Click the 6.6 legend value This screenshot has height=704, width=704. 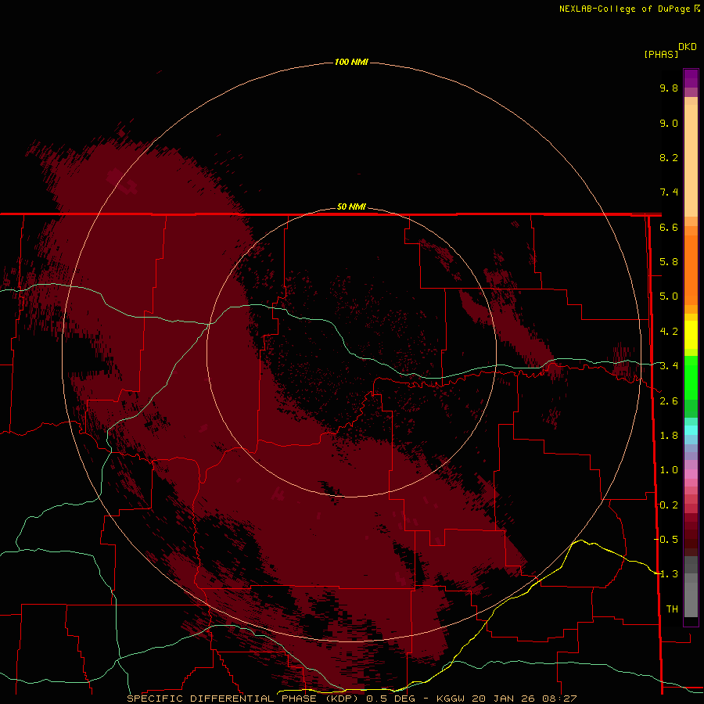point(669,227)
